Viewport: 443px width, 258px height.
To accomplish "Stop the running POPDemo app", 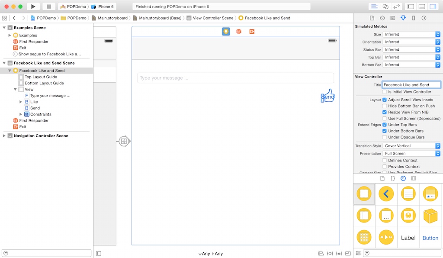I will (x=49, y=6).
